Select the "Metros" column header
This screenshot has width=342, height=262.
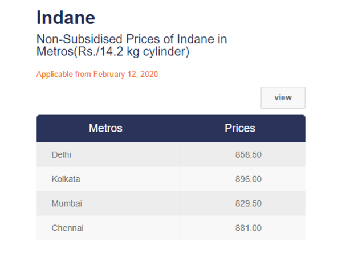tap(105, 129)
